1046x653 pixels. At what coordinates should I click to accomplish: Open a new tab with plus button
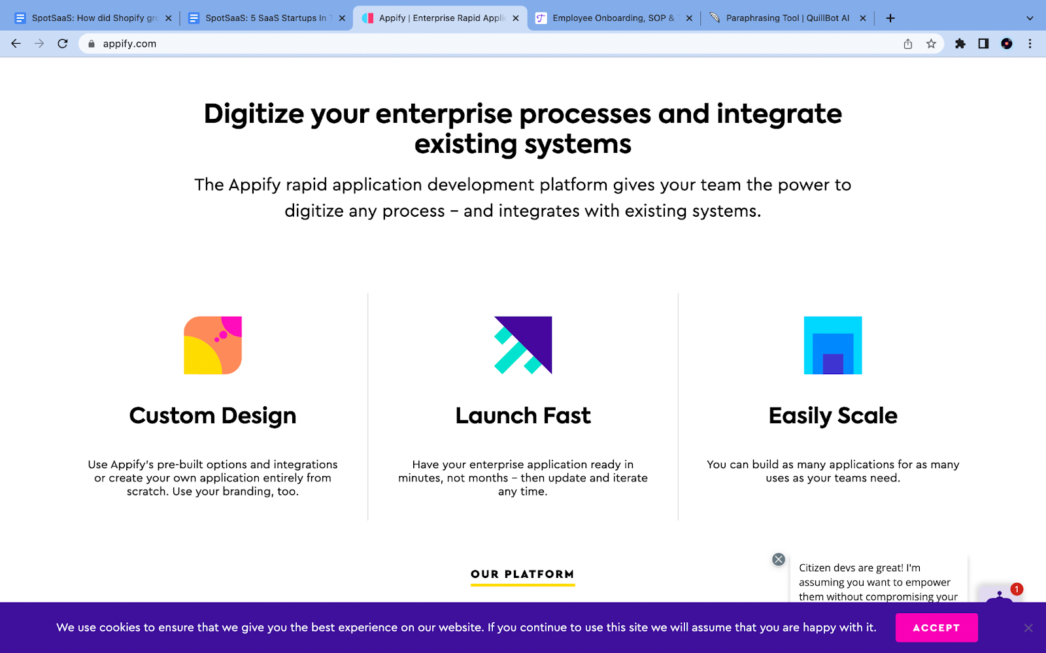[890, 18]
